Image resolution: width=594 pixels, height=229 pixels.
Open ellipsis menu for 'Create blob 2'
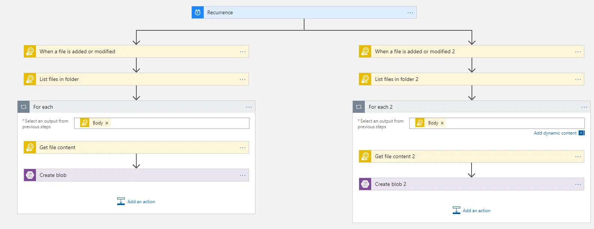pos(578,184)
